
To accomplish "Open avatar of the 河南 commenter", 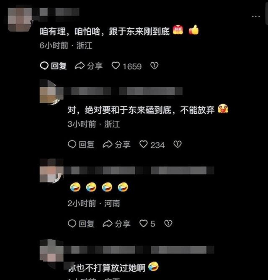I will coord(52,171).
